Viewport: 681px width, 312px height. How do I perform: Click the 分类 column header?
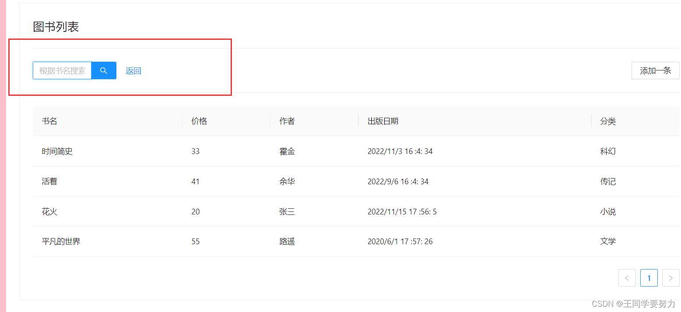608,121
